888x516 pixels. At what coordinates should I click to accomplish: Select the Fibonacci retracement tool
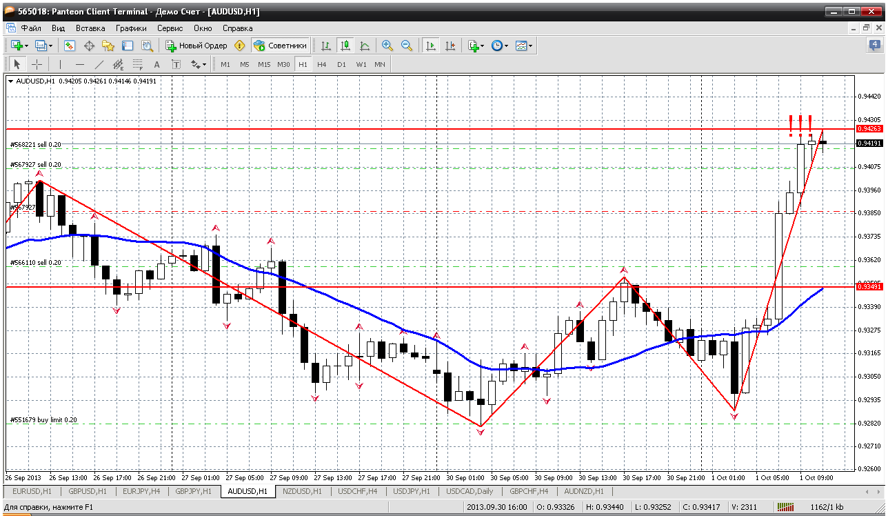pyautogui.click(x=137, y=64)
